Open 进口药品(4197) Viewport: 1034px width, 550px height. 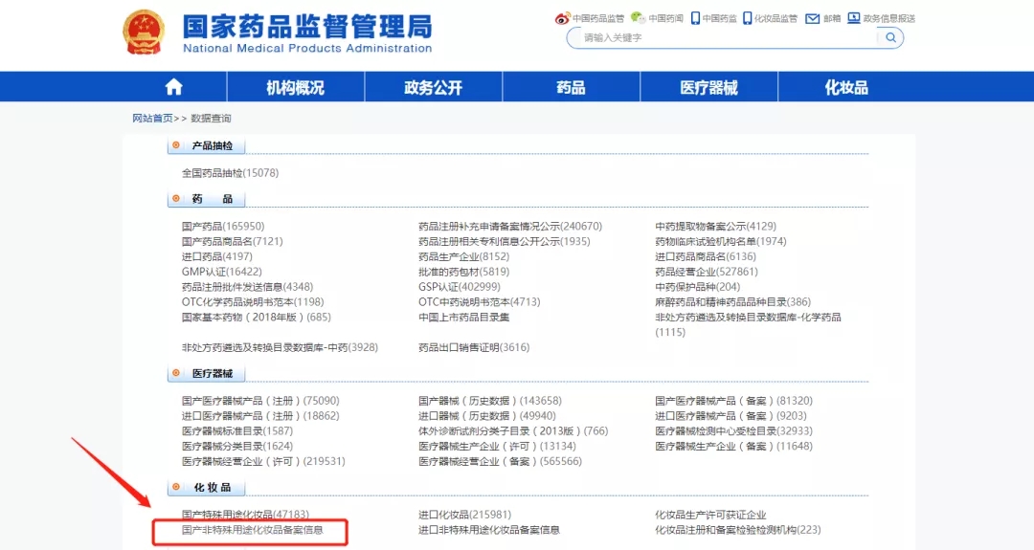click(217, 256)
